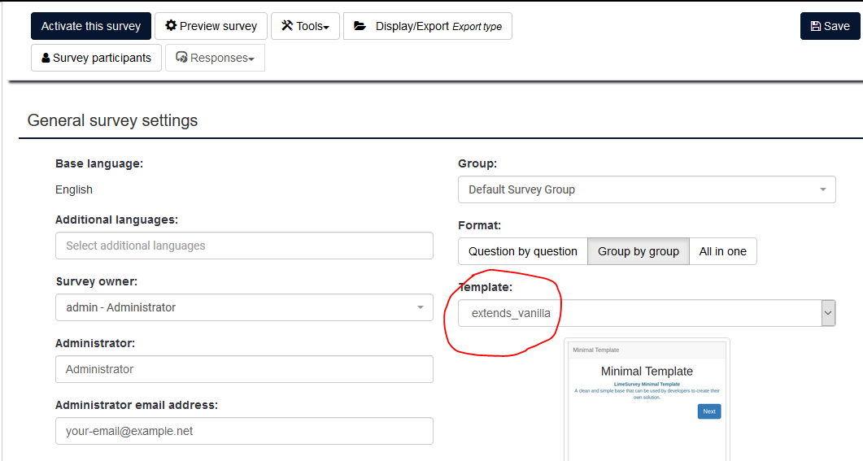This screenshot has width=863, height=461.
Task: Click the tools wrench icon
Action: pyautogui.click(x=287, y=26)
